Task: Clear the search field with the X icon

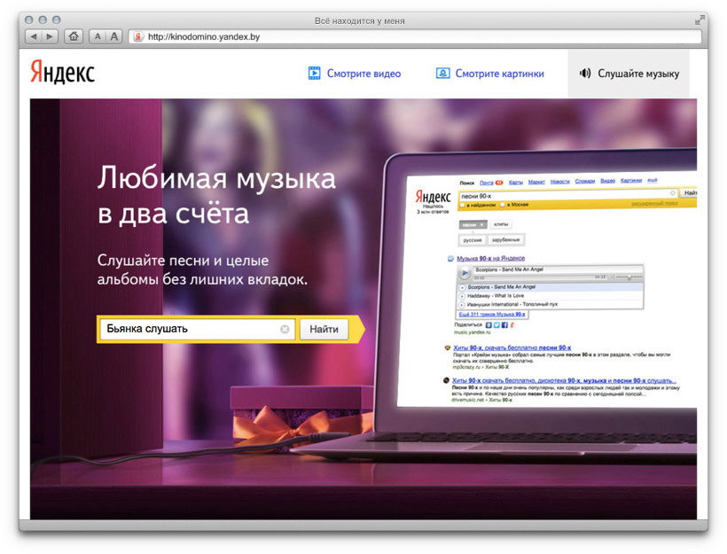Action: pos(285,329)
